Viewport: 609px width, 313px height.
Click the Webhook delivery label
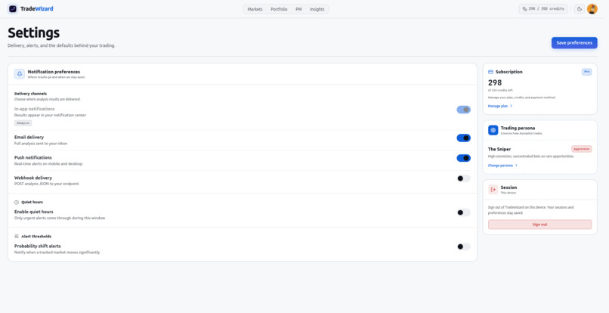click(x=33, y=178)
